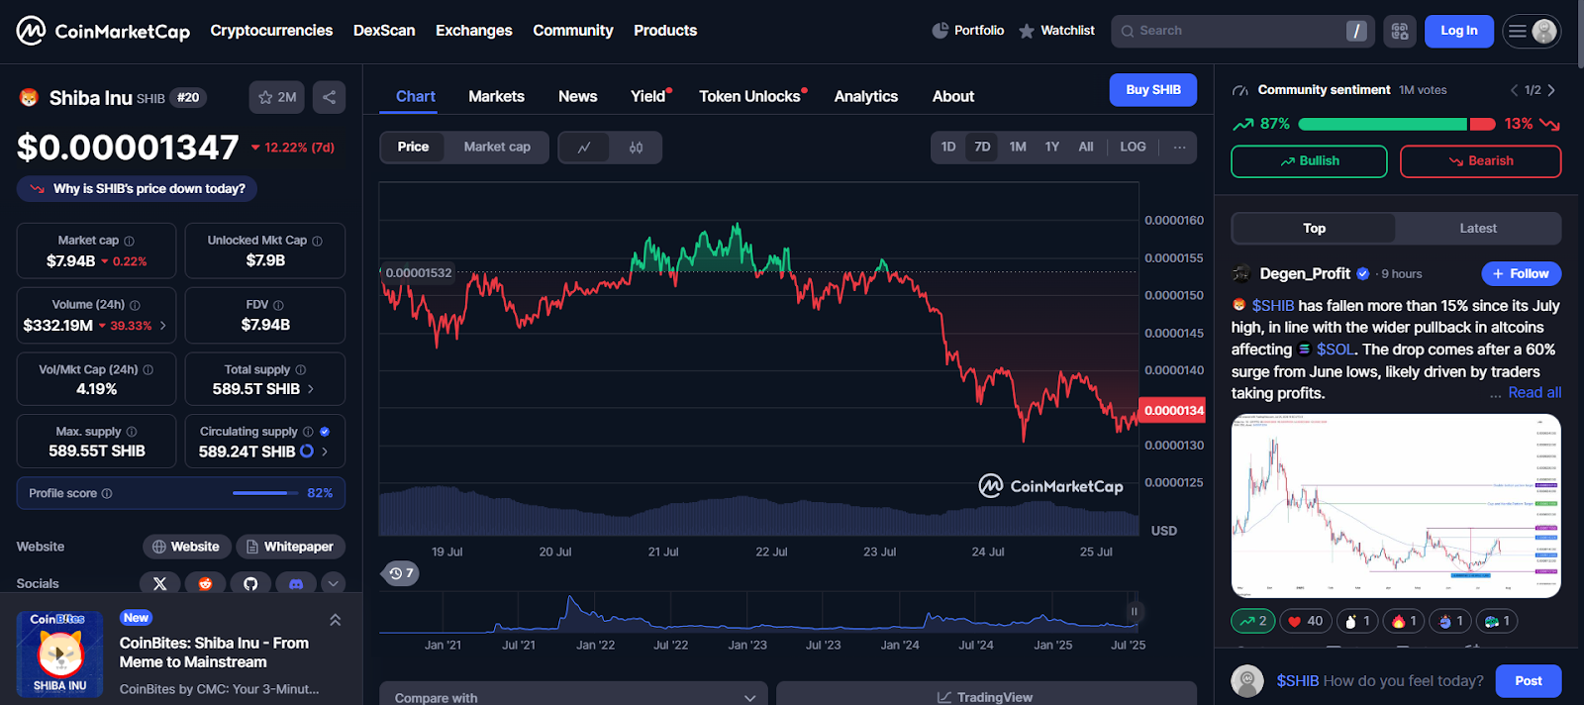The width and height of the screenshot is (1584, 705).
Task: Open the QR code app download icon
Action: [x=1400, y=31]
